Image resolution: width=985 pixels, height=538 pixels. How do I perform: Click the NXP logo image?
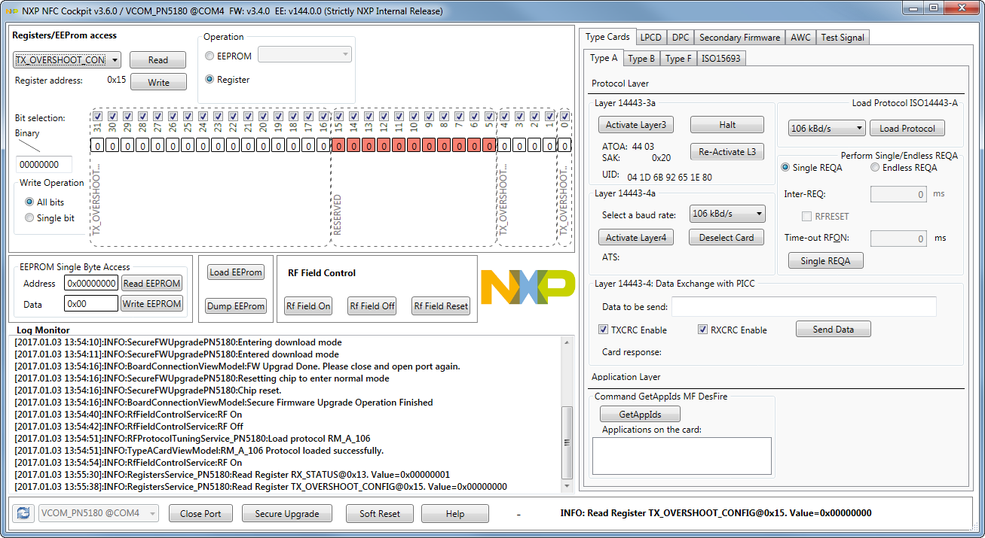[x=527, y=287]
